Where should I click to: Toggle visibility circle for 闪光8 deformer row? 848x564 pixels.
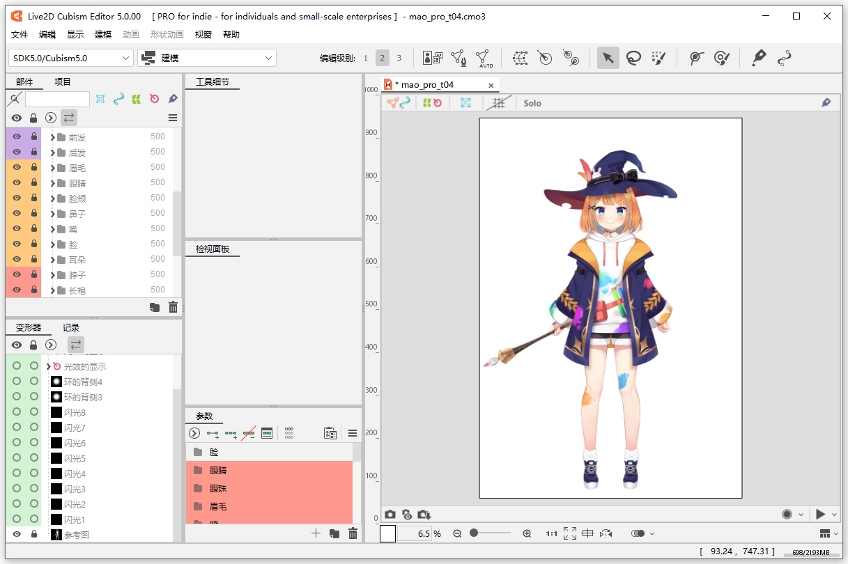17,412
